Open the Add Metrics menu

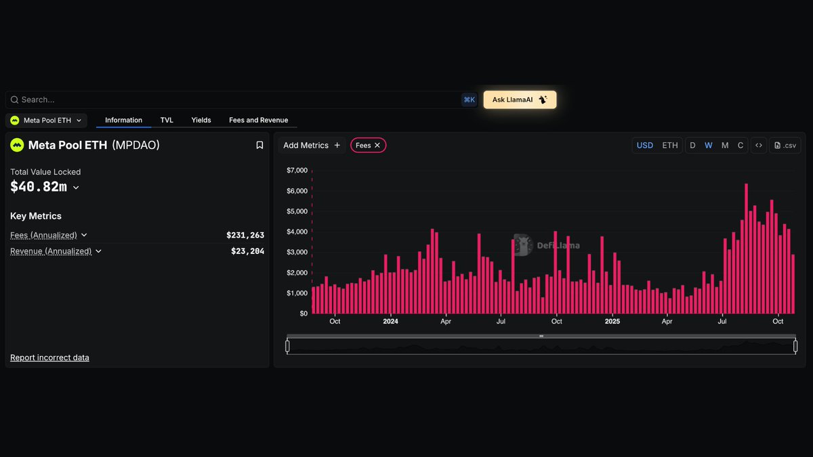312,145
